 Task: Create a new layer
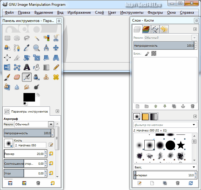tap(138, 106)
